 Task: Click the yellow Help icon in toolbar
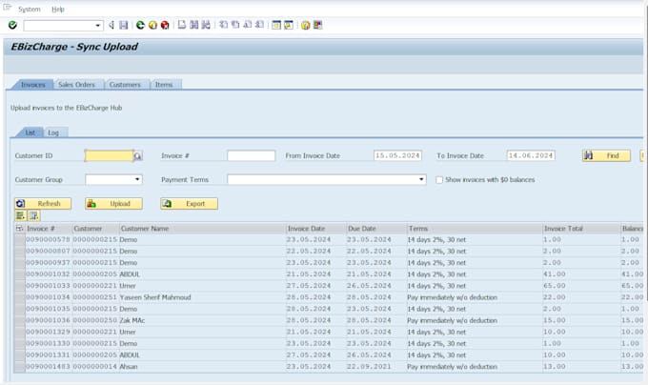pos(305,25)
